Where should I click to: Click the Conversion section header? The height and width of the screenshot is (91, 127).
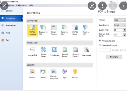coord(60,21)
